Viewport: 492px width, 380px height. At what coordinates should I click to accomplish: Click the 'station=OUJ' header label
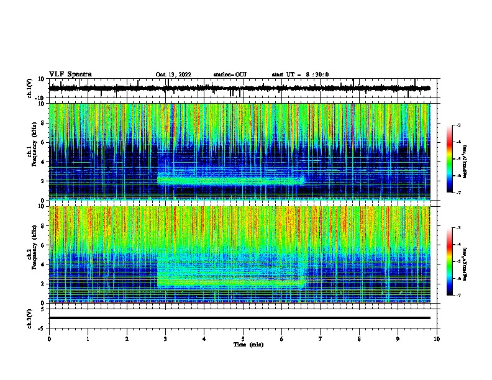click(230, 75)
